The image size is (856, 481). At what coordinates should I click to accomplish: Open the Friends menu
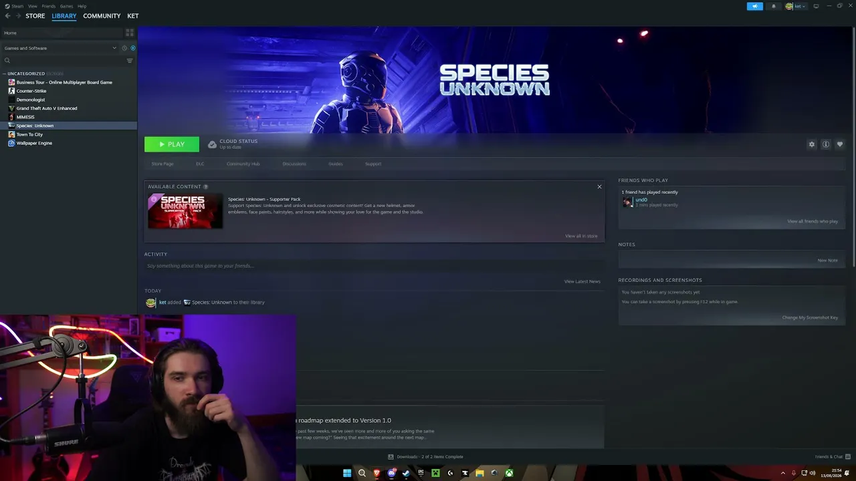tap(49, 6)
